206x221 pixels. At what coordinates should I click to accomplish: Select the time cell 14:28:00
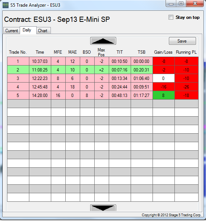[40, 95]
